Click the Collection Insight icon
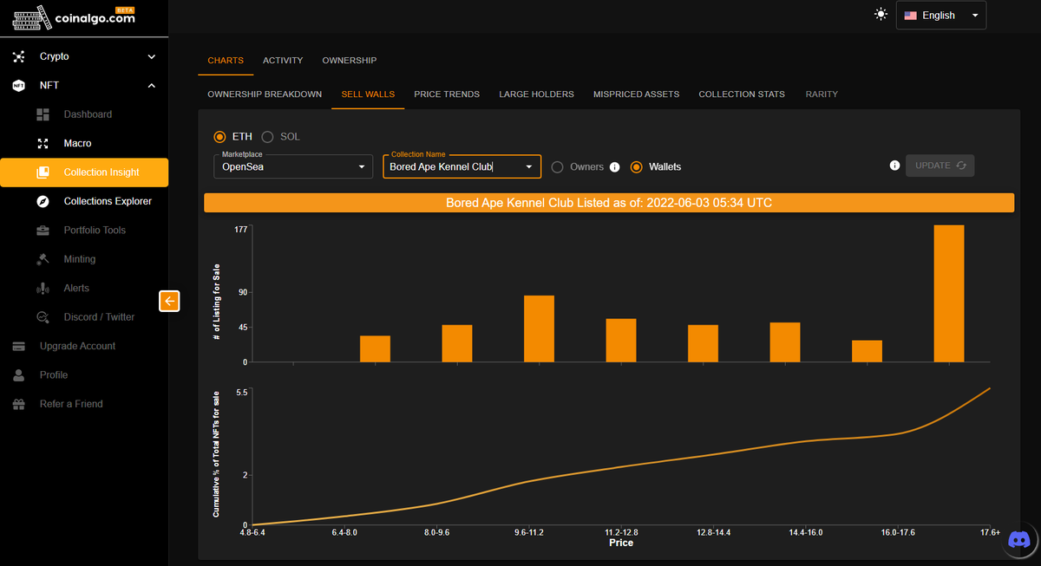Image resolution: width=1041 pixels, height=566 pixels. [43, 172]
